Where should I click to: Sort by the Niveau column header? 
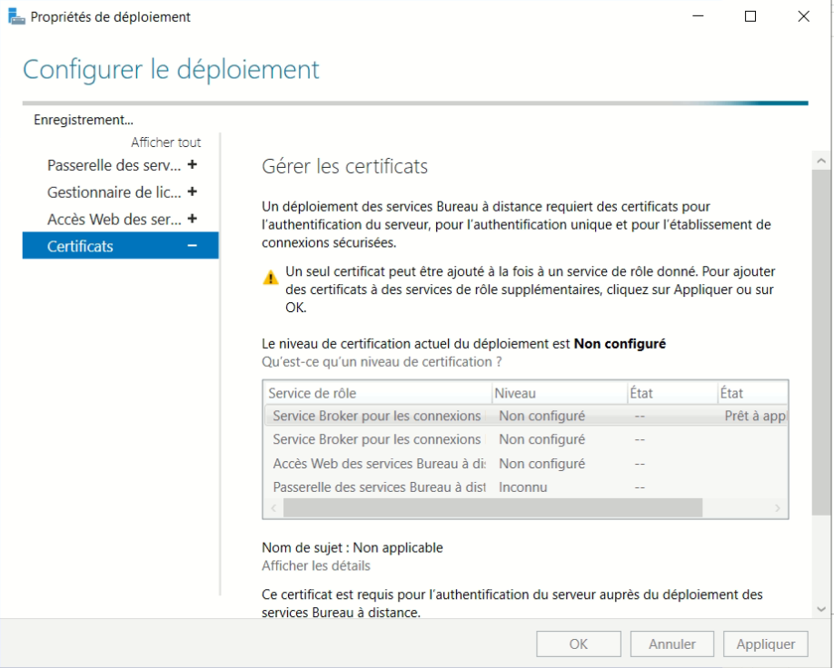pyautogui.click(x=558, y=393)
